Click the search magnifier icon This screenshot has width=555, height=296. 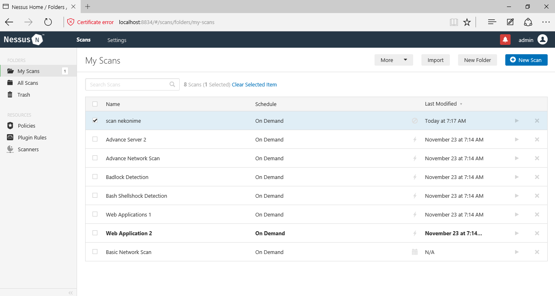coord(172,85)
